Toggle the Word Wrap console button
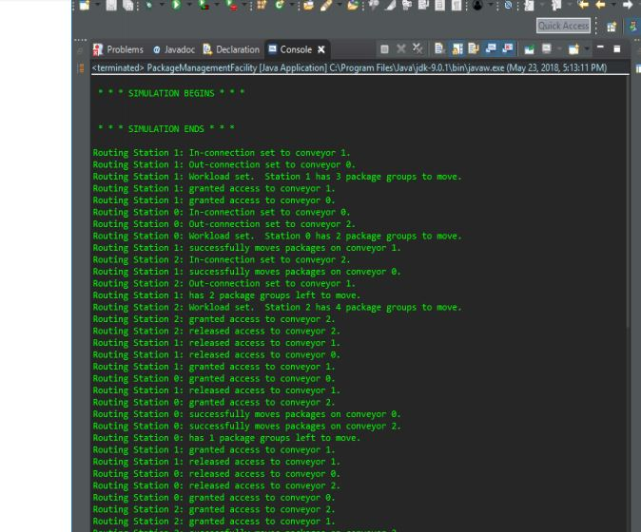Image resolution: width=641 pixels, height=532 pixels. (x=474, y=48)
